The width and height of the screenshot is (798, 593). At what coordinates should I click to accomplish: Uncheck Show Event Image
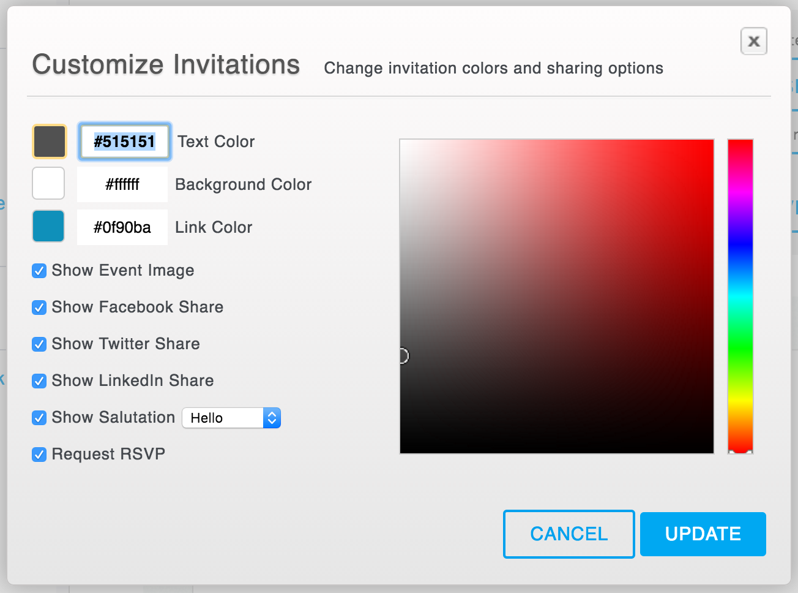[x=39, y=271]
